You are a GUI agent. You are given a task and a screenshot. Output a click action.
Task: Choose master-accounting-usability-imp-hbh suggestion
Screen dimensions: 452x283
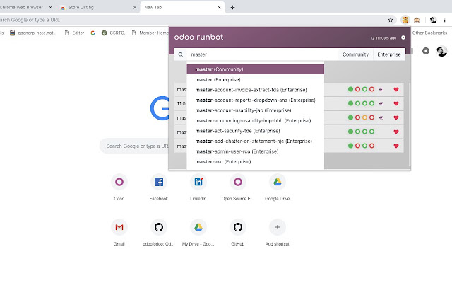(x=256, y=121)
